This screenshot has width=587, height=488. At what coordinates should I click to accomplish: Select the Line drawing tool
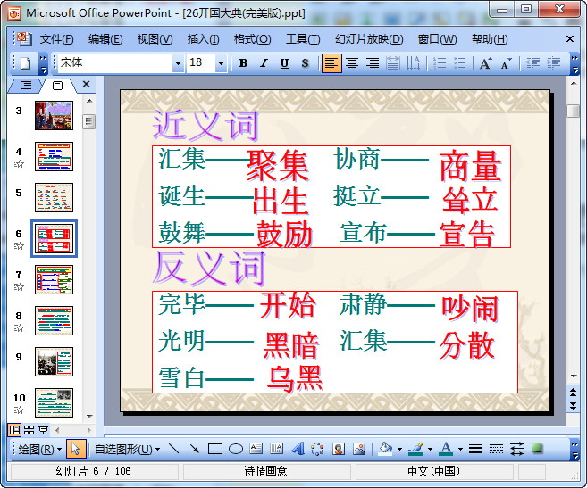click(x=173, y=449)
